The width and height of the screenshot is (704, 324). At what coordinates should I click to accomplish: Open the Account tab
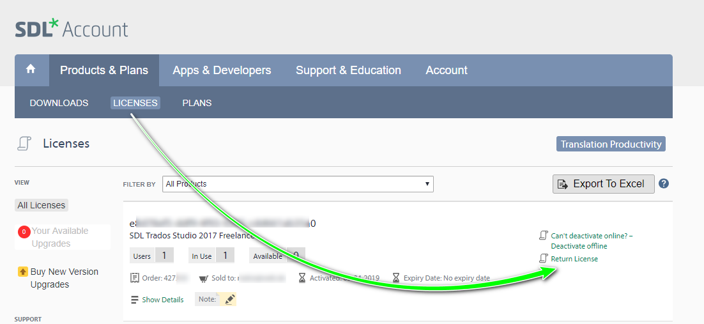tap(447, 70)
